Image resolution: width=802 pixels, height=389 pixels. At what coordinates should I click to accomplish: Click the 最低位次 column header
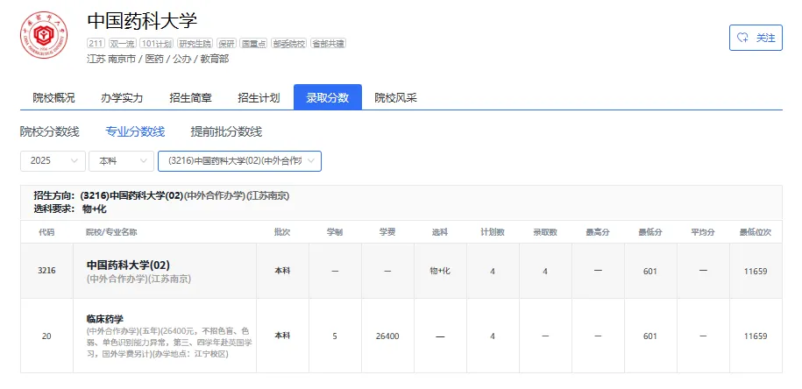coord(756,232)
